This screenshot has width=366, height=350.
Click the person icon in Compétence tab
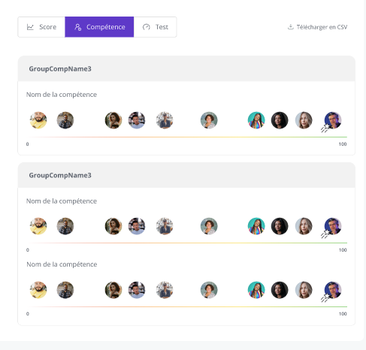tap(77, 27)
